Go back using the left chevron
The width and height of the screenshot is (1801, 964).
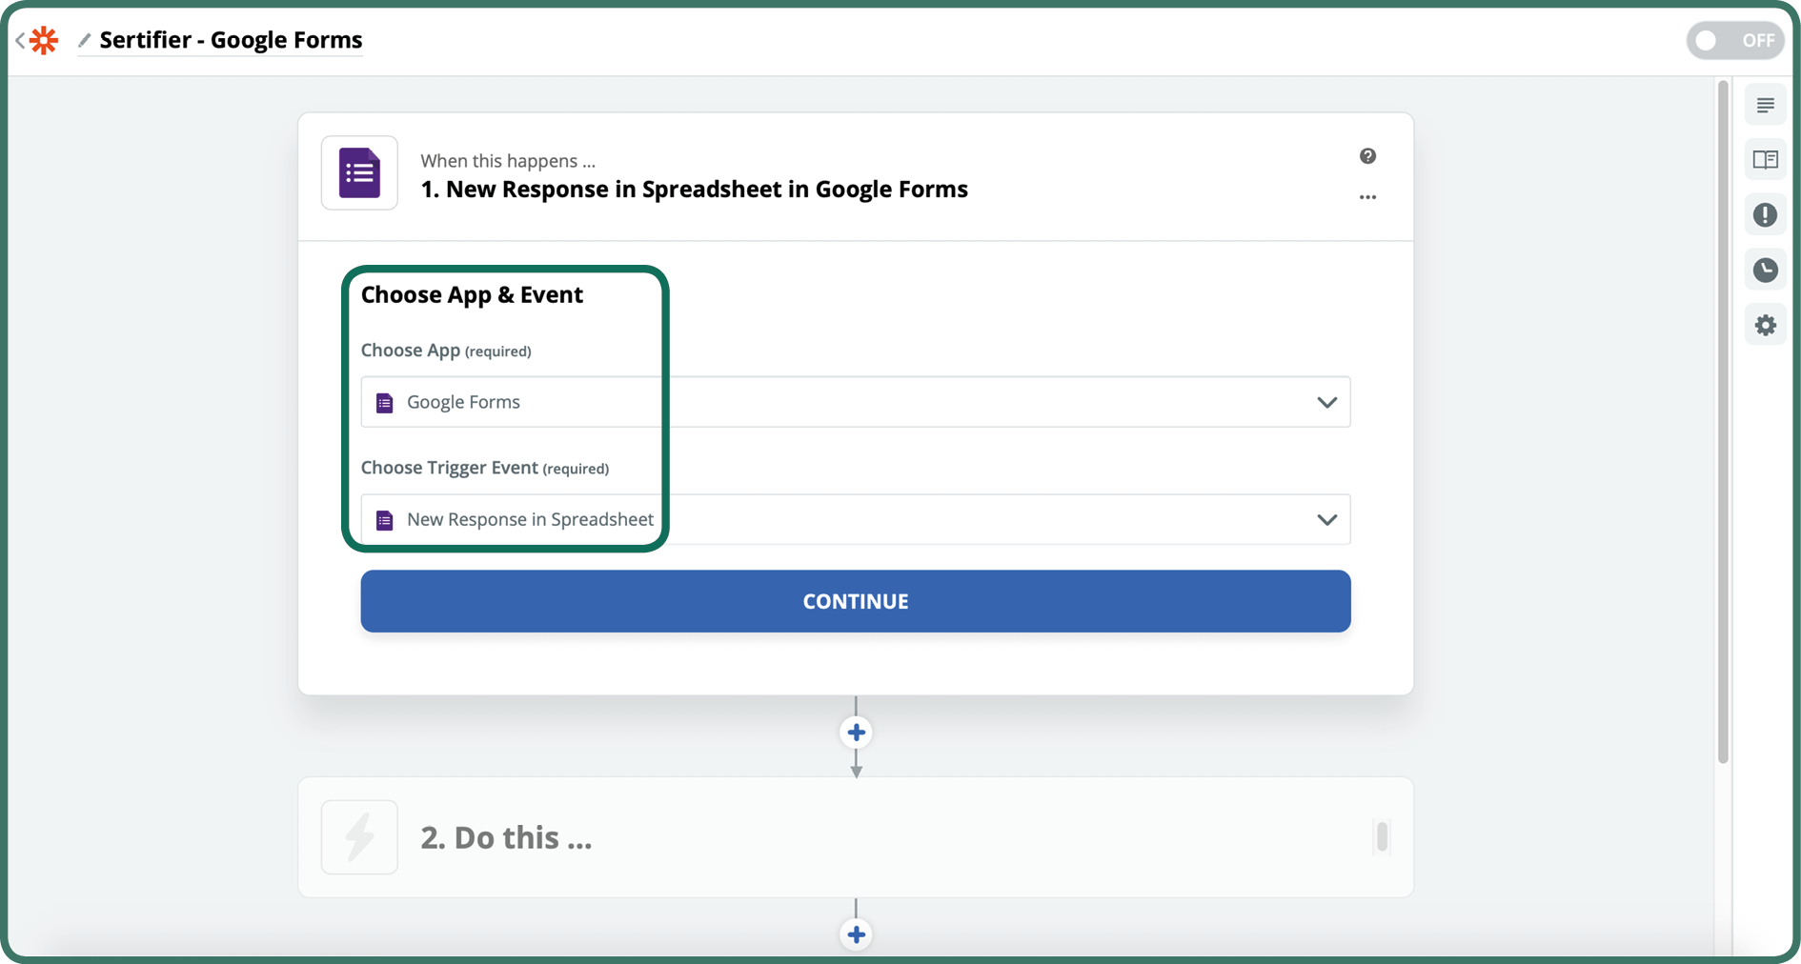(x=20, y=40)
